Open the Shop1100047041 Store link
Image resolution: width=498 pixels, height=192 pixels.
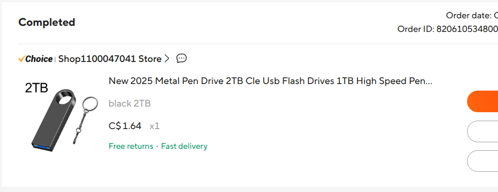[x=110, y=59]
